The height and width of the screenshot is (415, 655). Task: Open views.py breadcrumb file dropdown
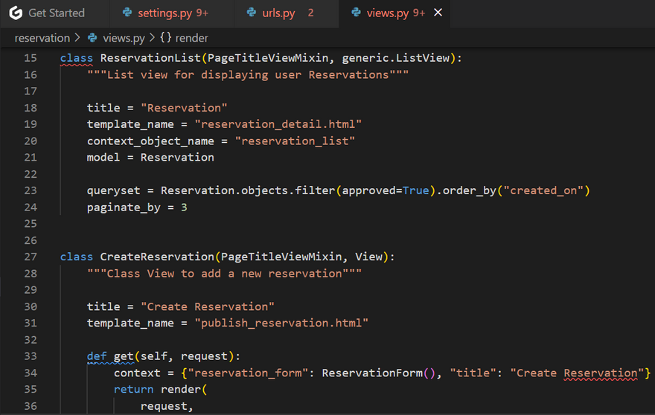[124, 38]
